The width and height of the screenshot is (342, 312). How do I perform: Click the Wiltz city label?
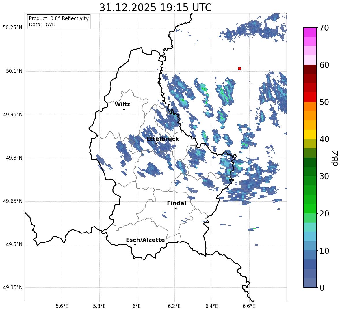[x=122, y=104]
